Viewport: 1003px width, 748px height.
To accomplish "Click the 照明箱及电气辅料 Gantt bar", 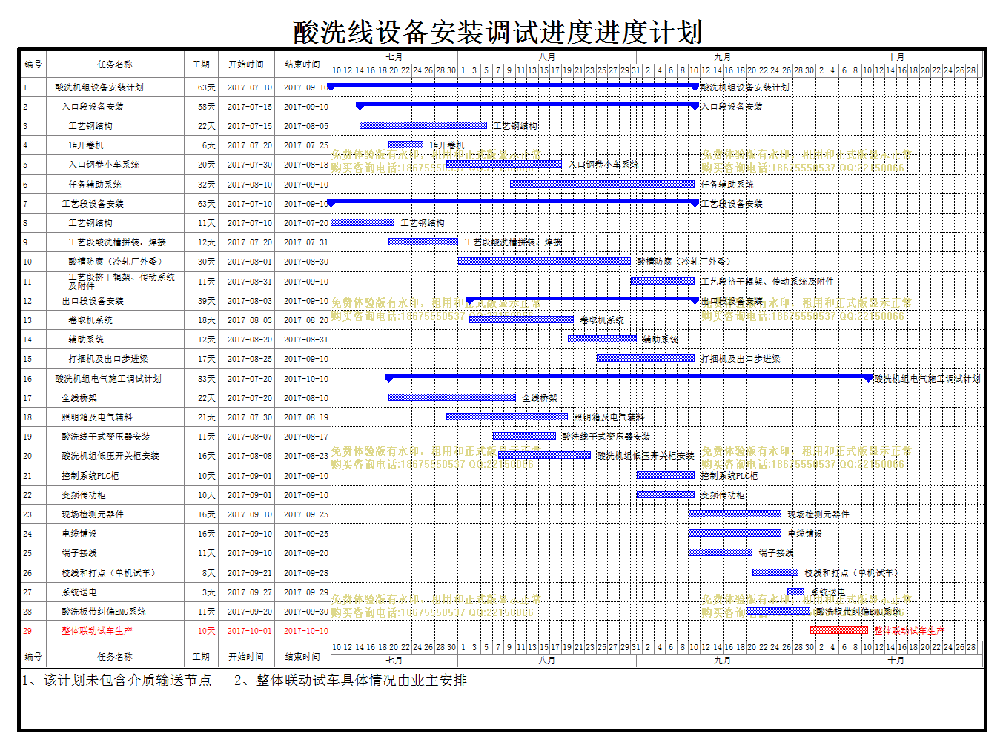I will point(506,417).
